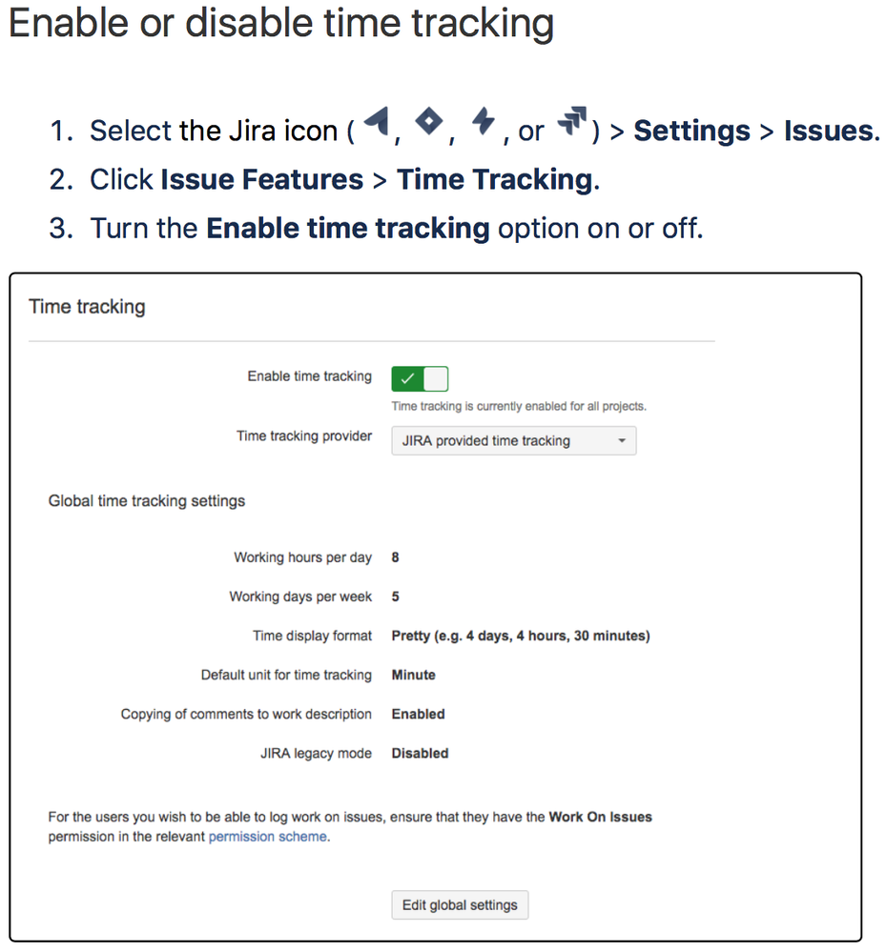Viewport: 886px width, 952px height.
Task: Select the Jira Software icon
Action: [374, 120]
